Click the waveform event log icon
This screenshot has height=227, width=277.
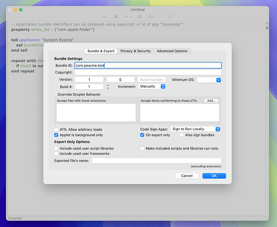(x=151, y=17)
